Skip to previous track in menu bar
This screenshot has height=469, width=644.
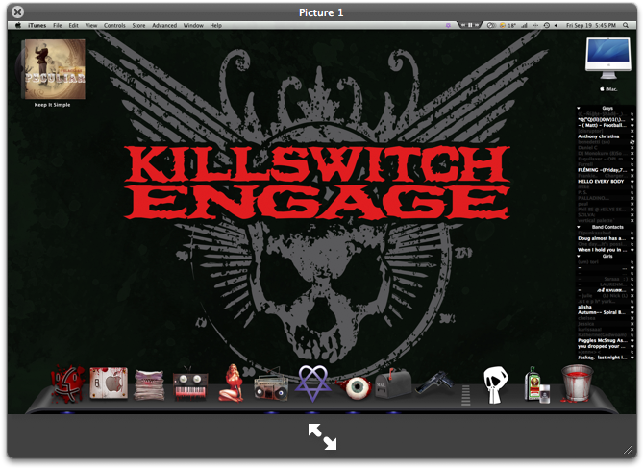coord(463,25)
